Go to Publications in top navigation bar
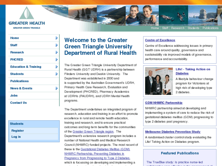 pos(210,28)
